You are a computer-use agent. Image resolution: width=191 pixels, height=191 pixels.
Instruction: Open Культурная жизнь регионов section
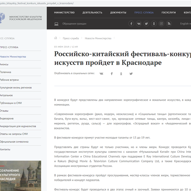coord(16,88)
